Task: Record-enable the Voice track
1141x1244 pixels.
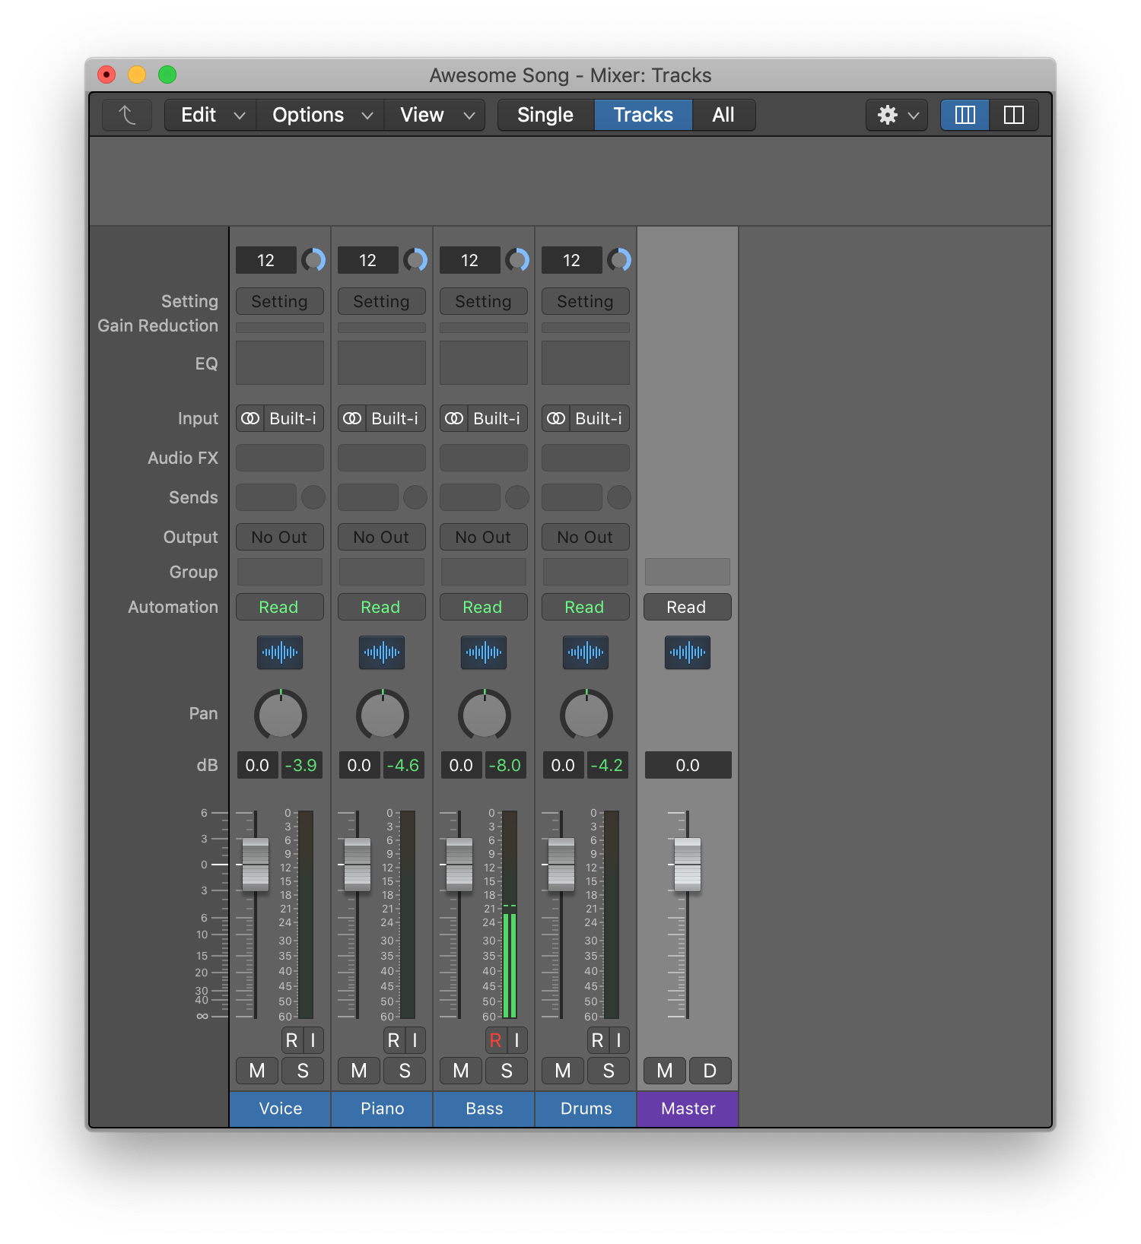Action: coord(291,1040)
